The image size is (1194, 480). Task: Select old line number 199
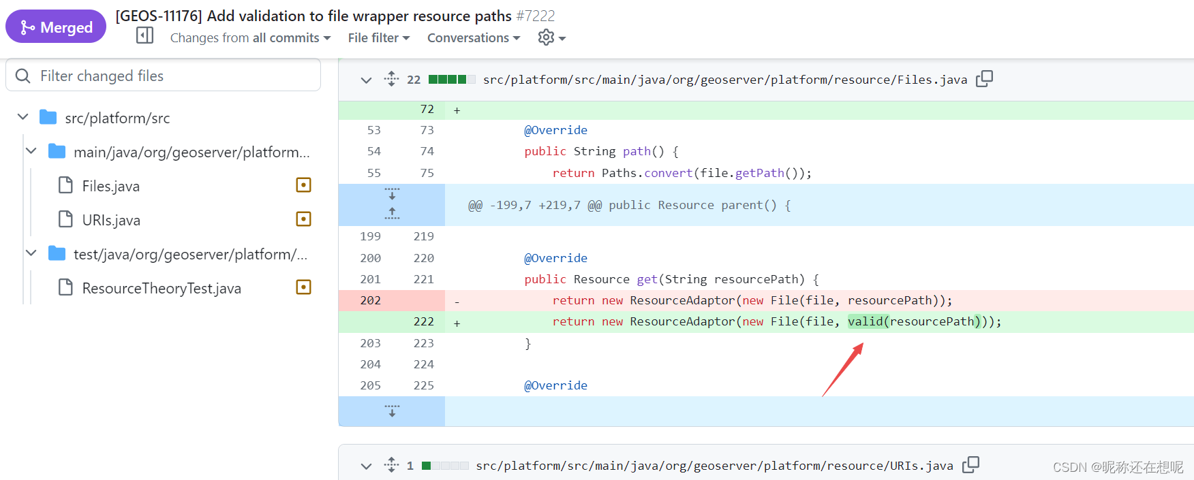371,236
